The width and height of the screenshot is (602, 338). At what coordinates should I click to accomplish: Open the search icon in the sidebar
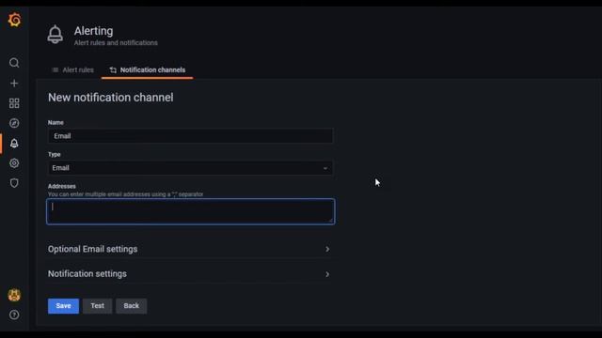click(14, 63)
